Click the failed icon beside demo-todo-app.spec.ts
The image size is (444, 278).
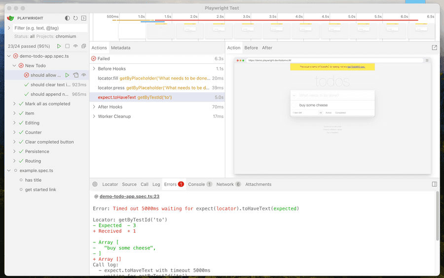[x=16, y=56]
